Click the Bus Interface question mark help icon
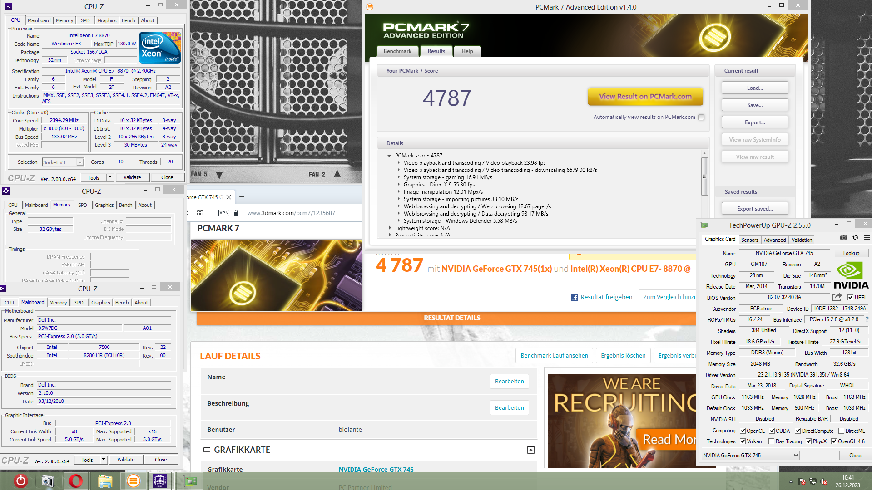872x490 pixels. (867, 319)
